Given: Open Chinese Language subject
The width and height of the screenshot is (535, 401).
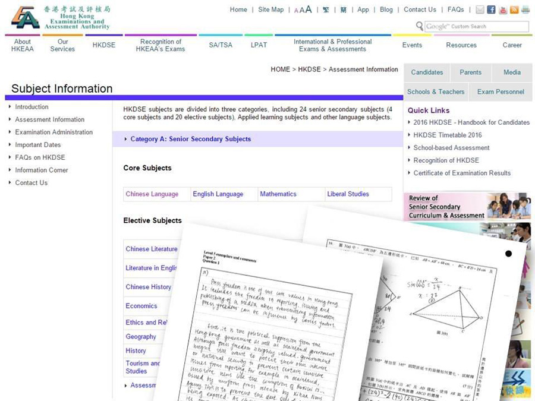Looking at the screenshot, I should 152,194.
